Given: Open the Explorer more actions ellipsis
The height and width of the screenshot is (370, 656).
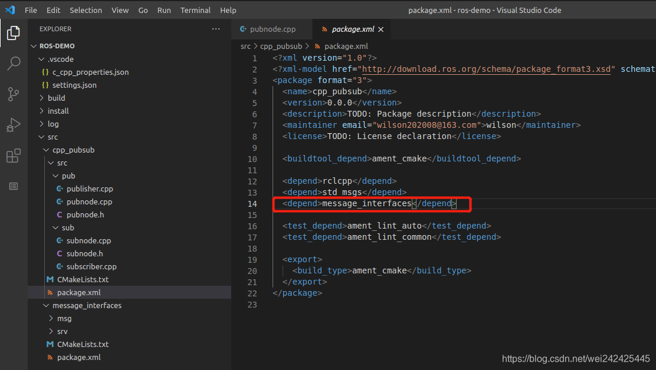Looking at the screenshot, I should point(216,29).
